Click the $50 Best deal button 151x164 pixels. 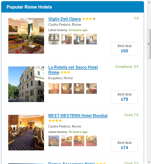pyautogui.click(x=125, y=49)
